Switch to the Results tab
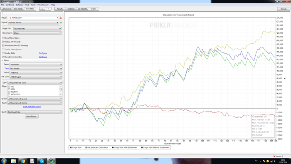291x164 pixels. [59, 9]
